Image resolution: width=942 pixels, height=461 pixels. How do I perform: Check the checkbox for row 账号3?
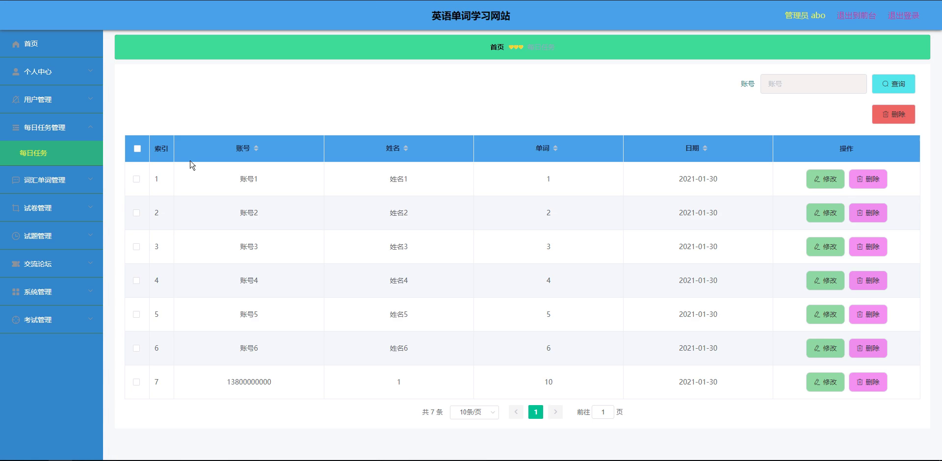[136, 247]
